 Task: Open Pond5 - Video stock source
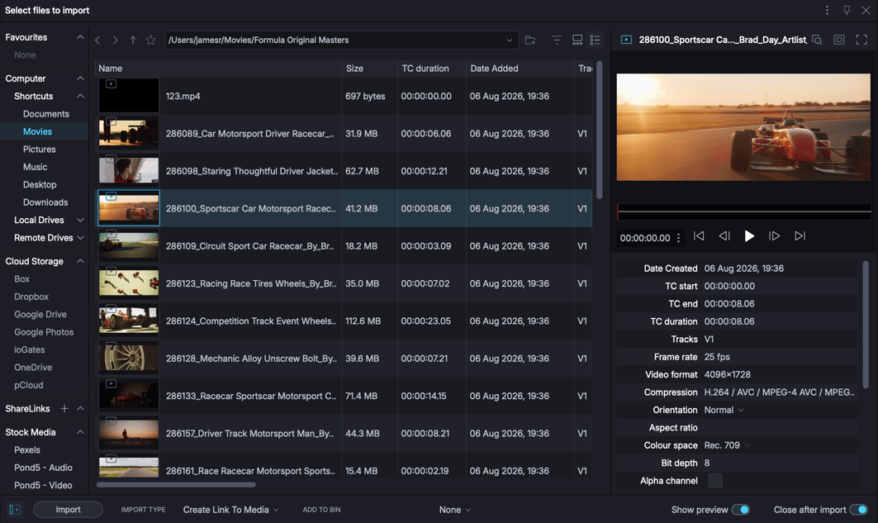pos(43,486)
